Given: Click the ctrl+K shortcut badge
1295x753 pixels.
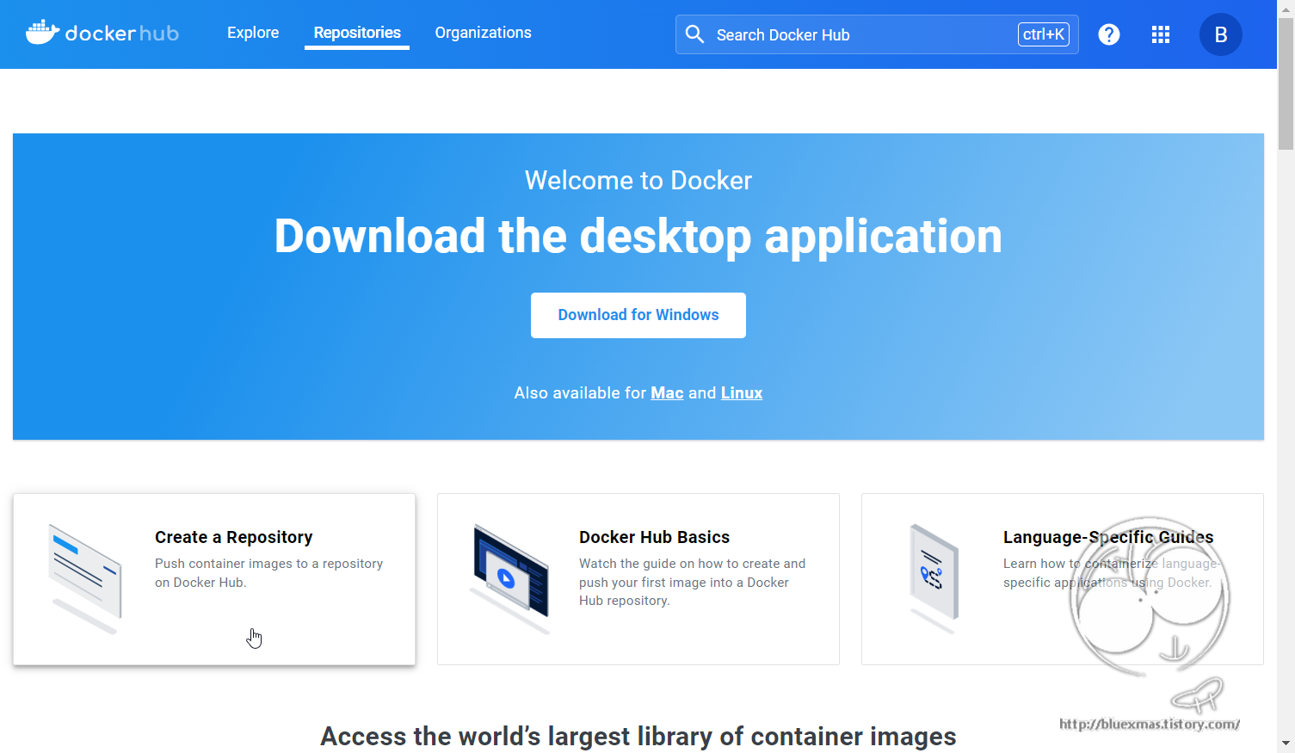Looking at the screenshot, I should [x=1044, y=34].
